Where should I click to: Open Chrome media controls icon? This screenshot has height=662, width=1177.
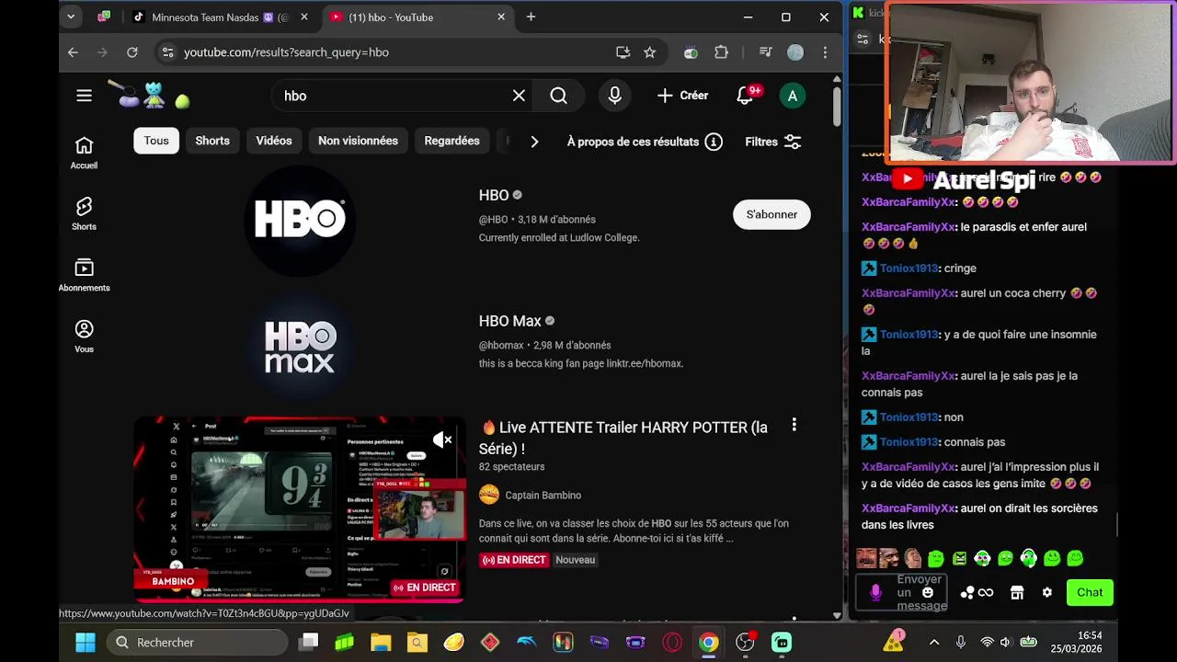click(x=765, y=52)
